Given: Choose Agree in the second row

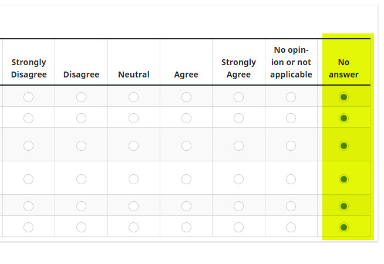Looking at the screenshot, I should point(186,118).
